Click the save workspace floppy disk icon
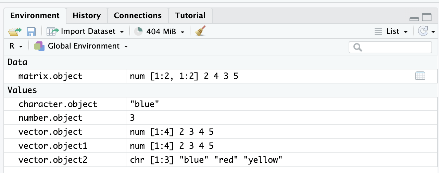Viewport: 439px width, 173px height. [31, 31]
